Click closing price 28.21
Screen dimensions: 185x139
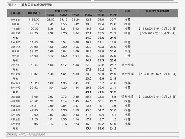point(34,106)
